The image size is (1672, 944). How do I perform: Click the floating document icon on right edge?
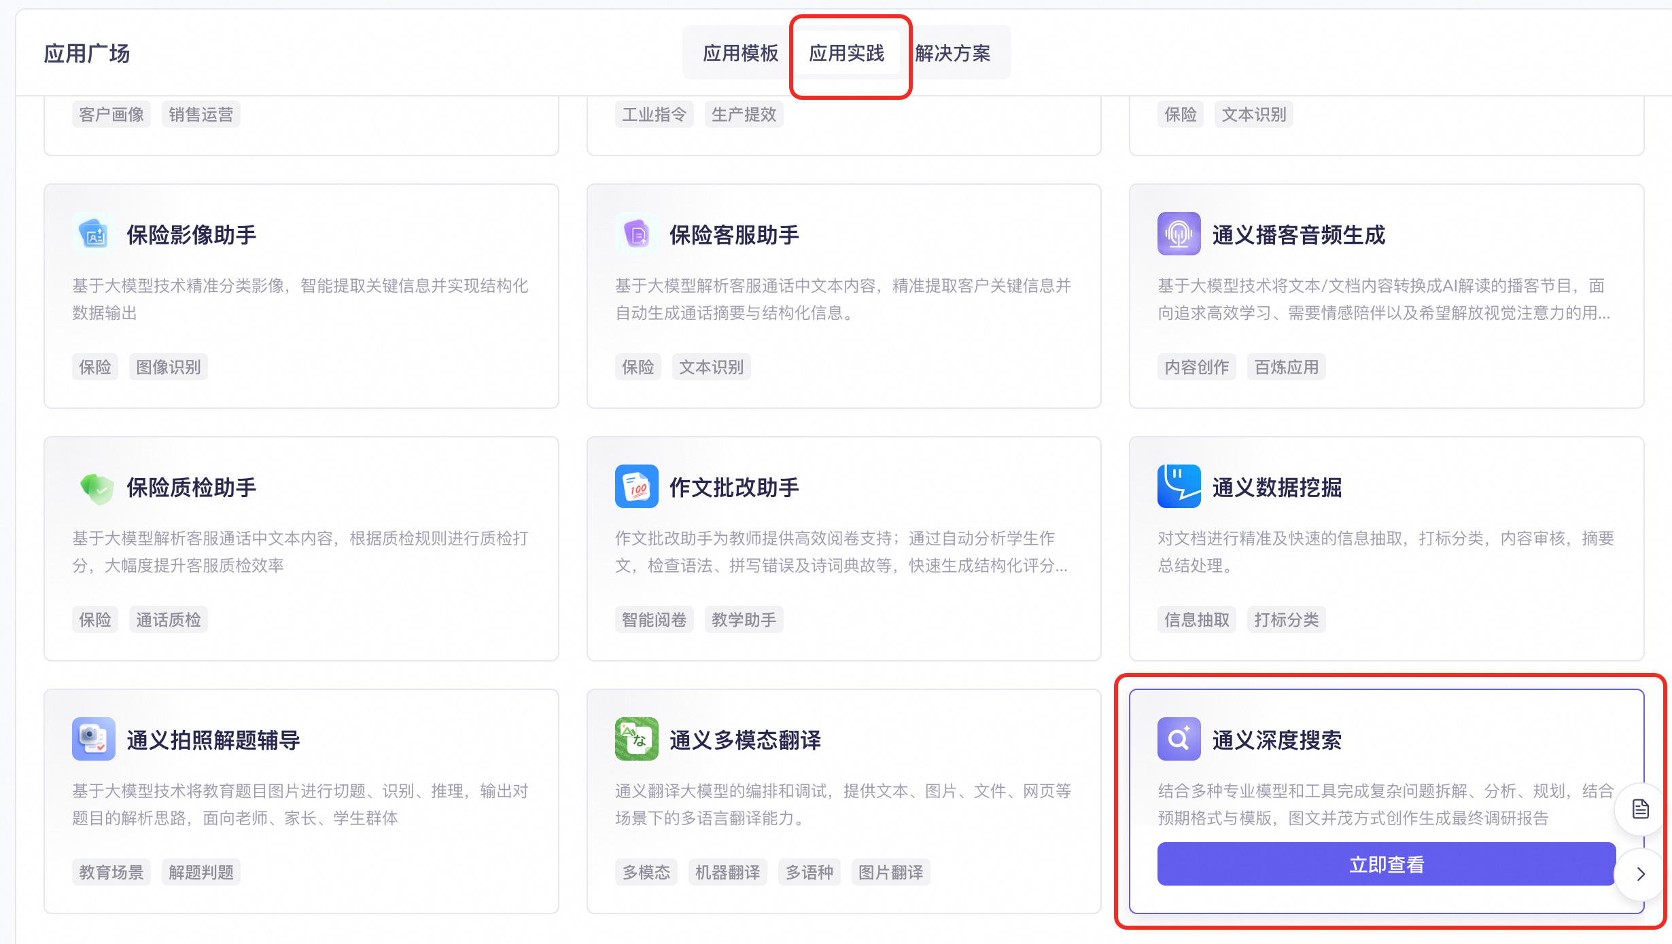click(1641, 809)
